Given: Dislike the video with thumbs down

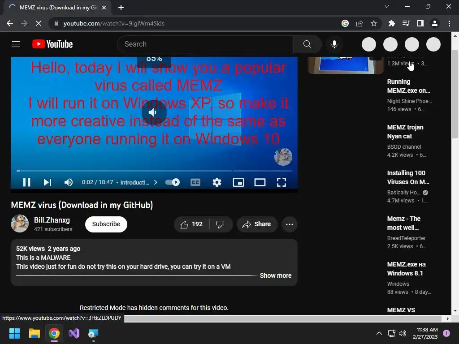Looking at the screenshot, I should (x=220, y=224).
